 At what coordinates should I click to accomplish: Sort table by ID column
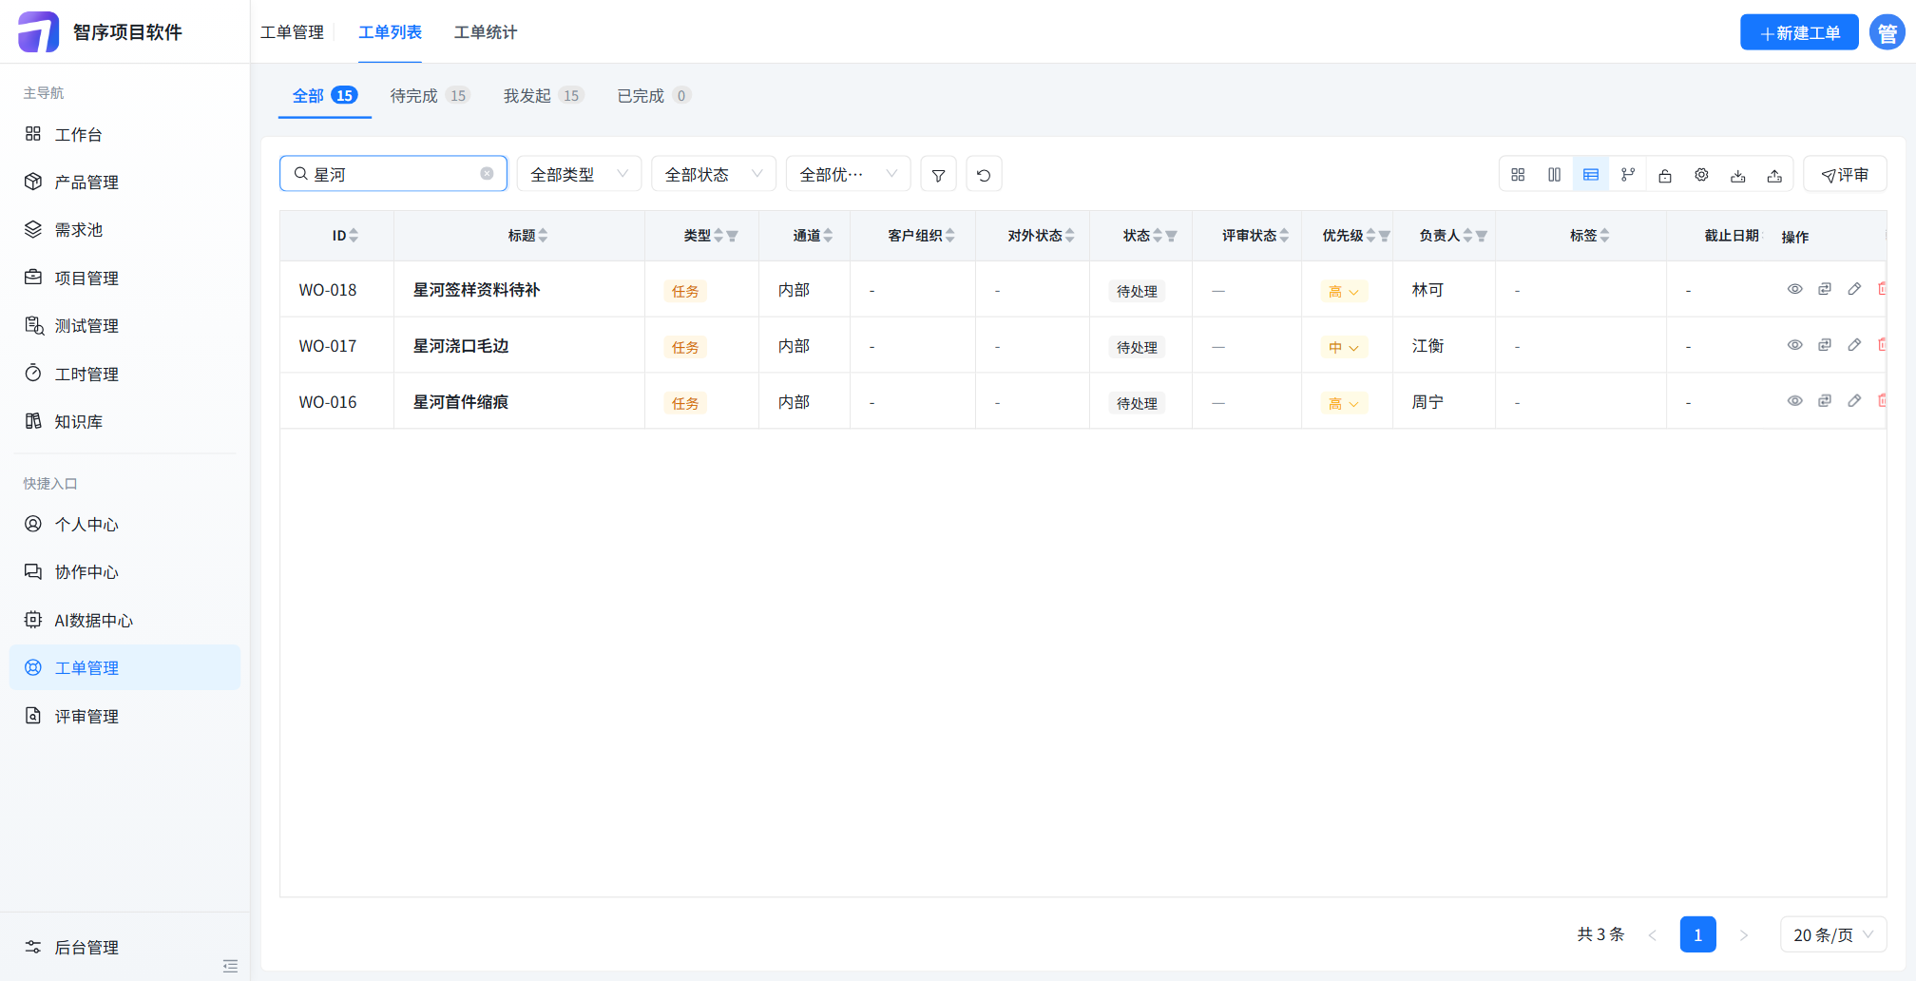tap(354, 236)
